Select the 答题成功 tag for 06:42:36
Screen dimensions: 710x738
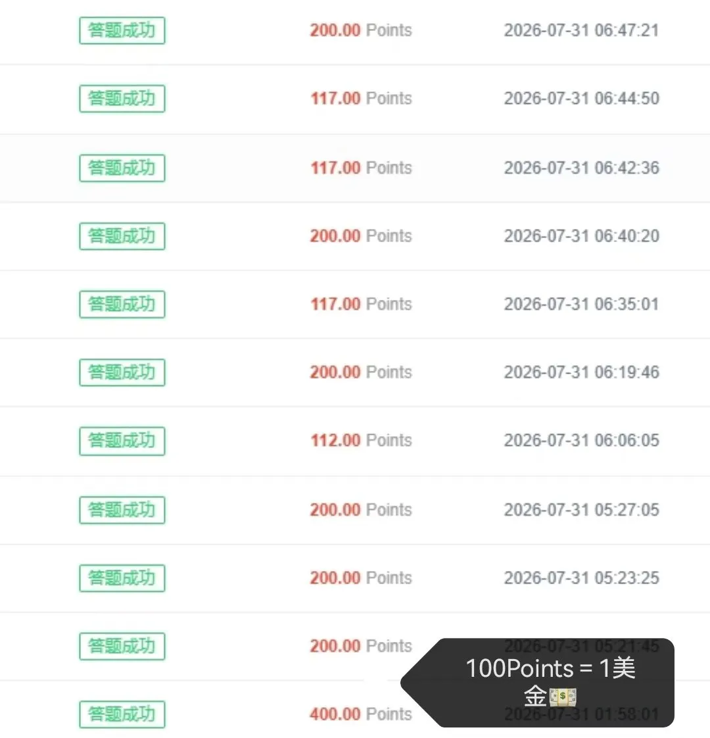pyautogui.click(x=122, y=168)
